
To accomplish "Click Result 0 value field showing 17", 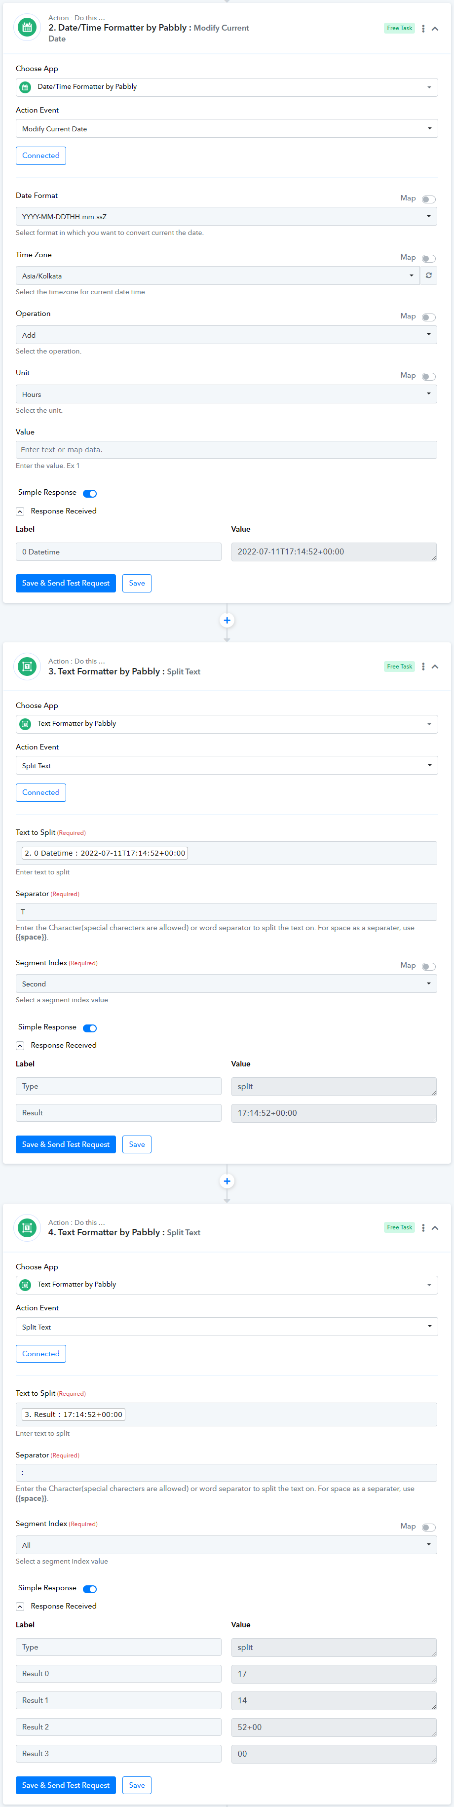I will pos(334,1674).
